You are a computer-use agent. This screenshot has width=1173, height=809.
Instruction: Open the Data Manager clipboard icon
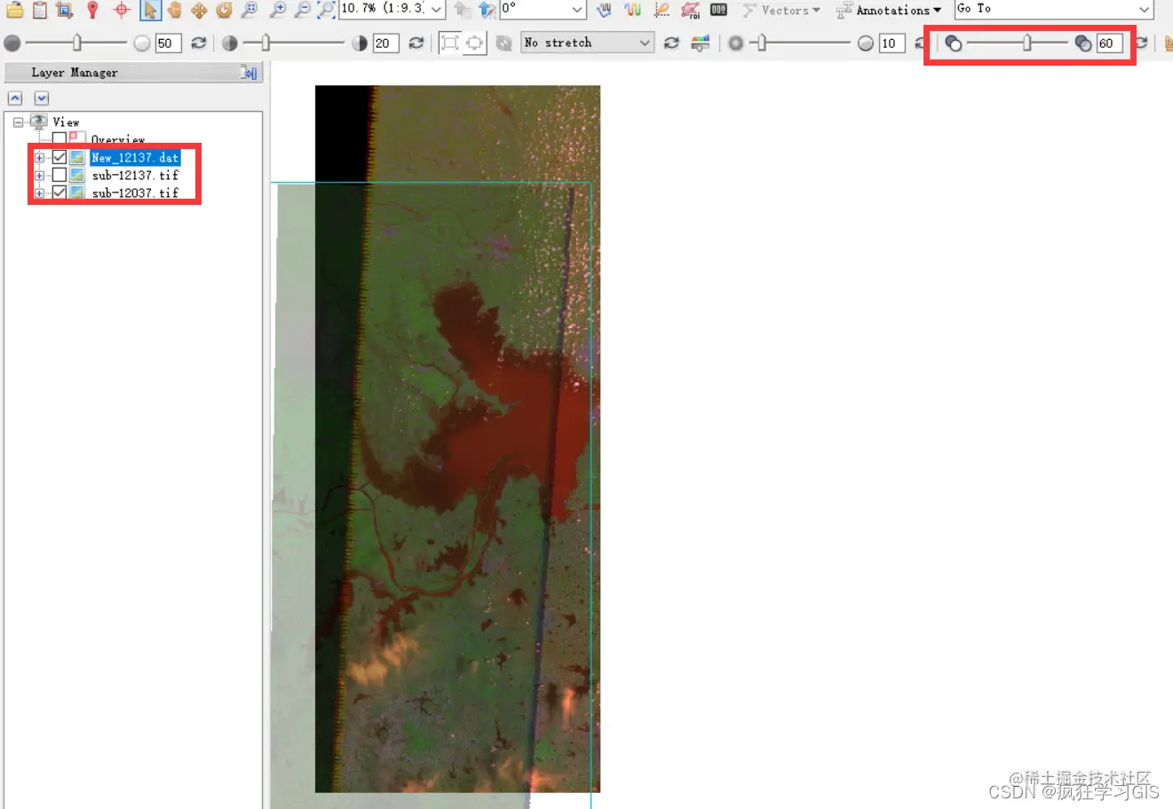click(x=40, y=10)
